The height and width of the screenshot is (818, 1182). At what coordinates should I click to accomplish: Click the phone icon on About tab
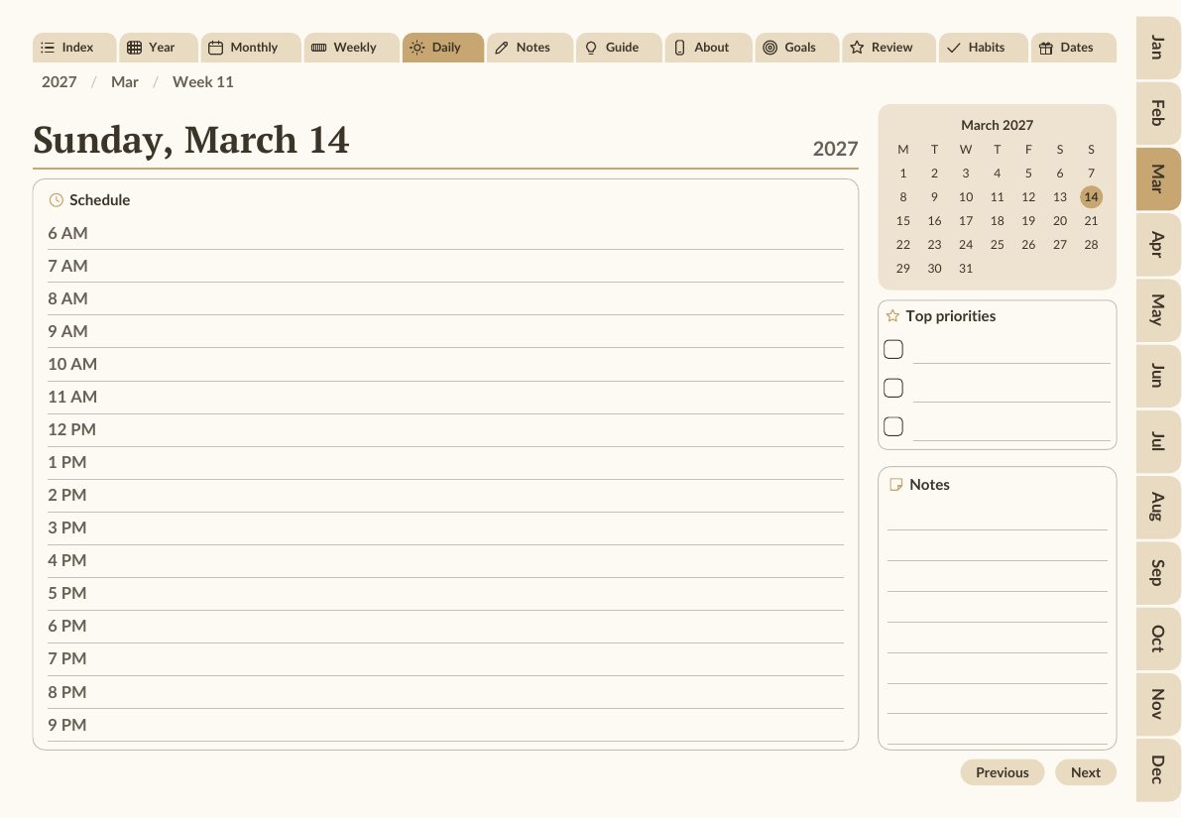click(679, 48)
